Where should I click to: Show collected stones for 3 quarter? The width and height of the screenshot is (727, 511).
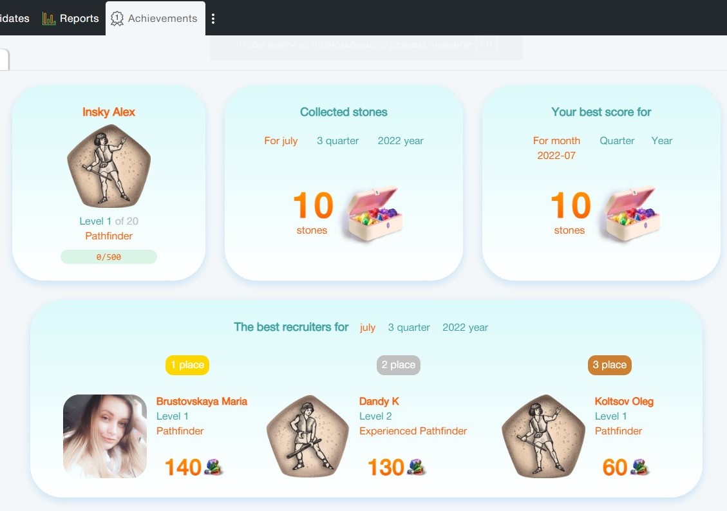(337, 141)
